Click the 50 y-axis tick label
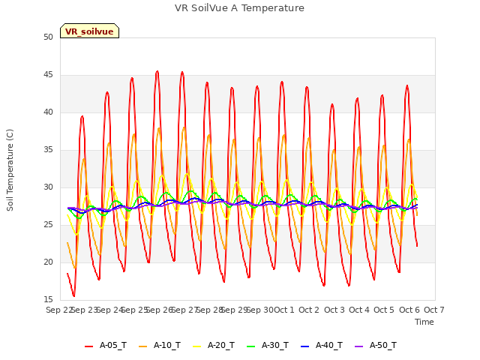Screen dimensions: 480x360 (x=48, y=37)
